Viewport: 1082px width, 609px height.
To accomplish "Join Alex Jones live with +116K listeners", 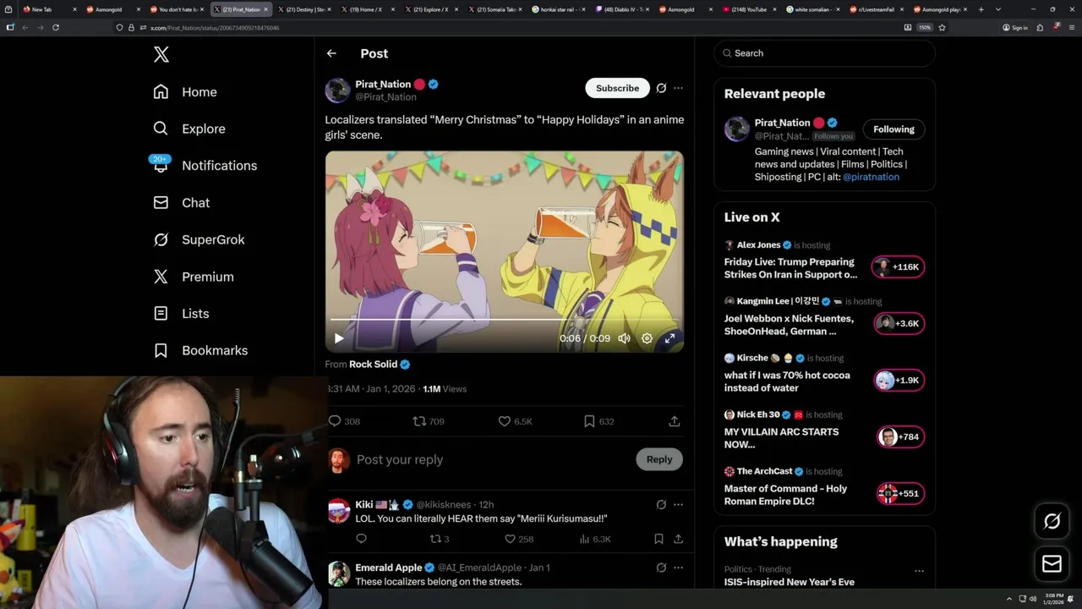I will tap(899, 267).
